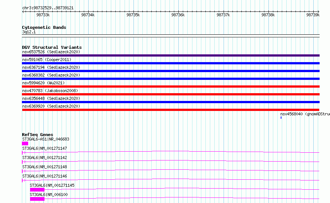This screenshot has height=203, width=330.
Task: Select nsv6368382 (Sedlazeck2020) label
Action: pos(51,75)
